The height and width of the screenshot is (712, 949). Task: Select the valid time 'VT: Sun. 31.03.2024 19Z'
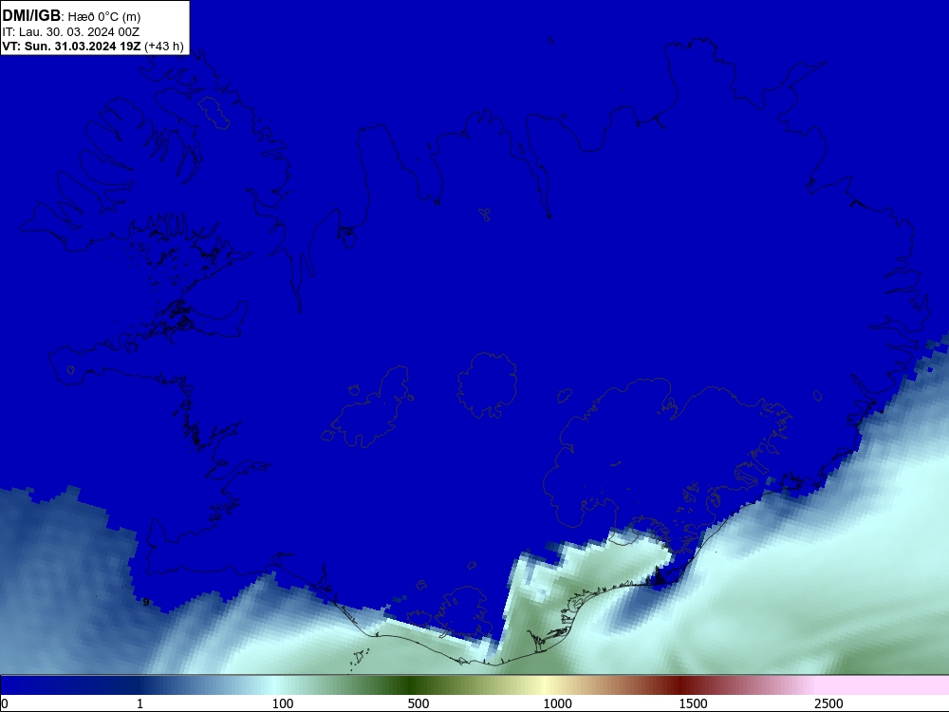click(71, 47)
